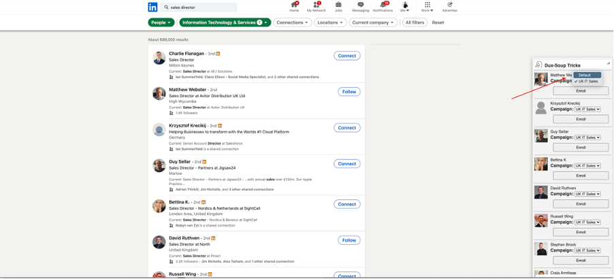
Task: Enroll David Ruthven in Dux-Soup
Action: click(x=581, y=204)
